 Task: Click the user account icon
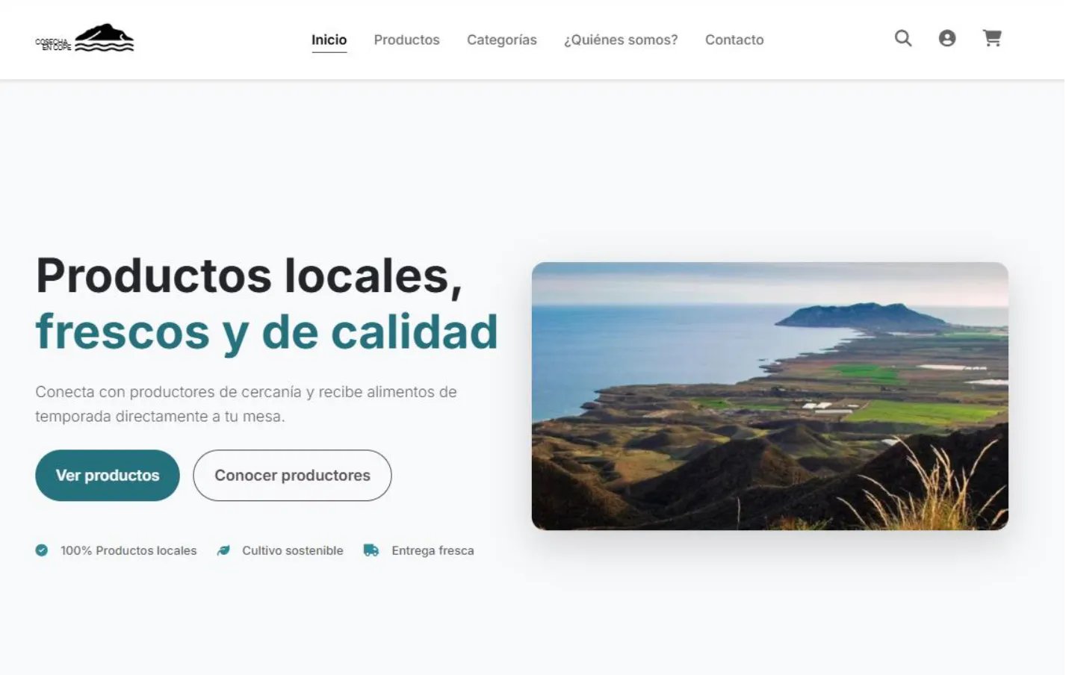(947, 38)
